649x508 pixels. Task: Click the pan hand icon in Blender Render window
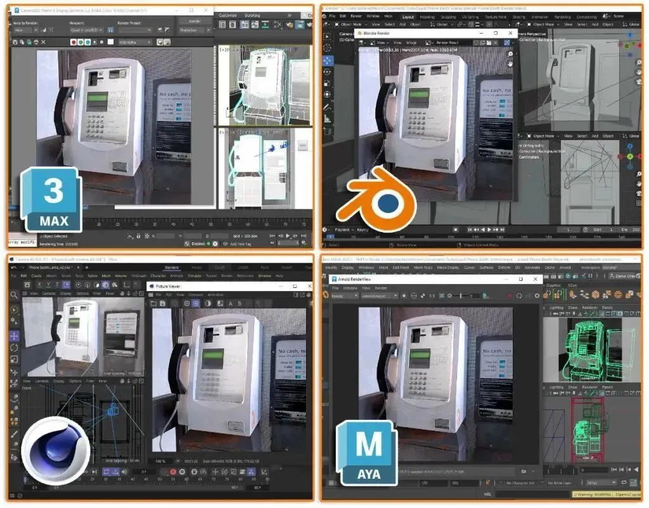(x=510, y=64)
